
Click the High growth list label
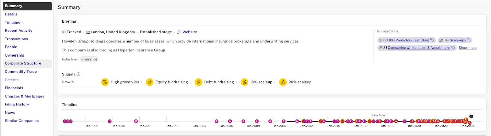[x=125, y=82]
